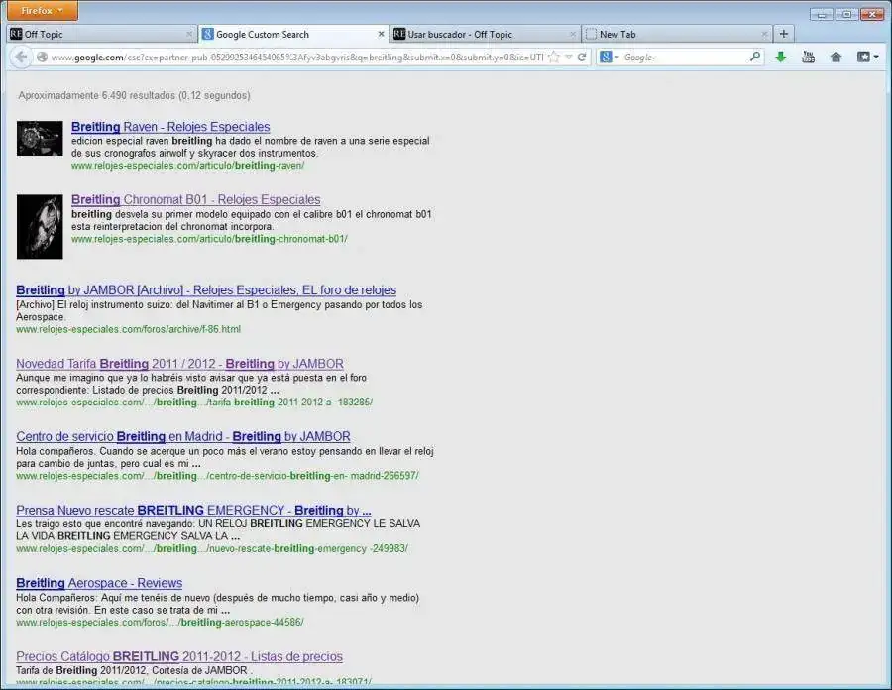The width and height of the screenshot is (892, 690).
Task: Click the YouTube toolbar icon
Action: [808, 57]
